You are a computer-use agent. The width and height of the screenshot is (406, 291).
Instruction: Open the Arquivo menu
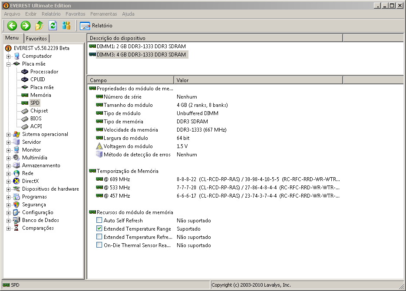coord(12,14)
